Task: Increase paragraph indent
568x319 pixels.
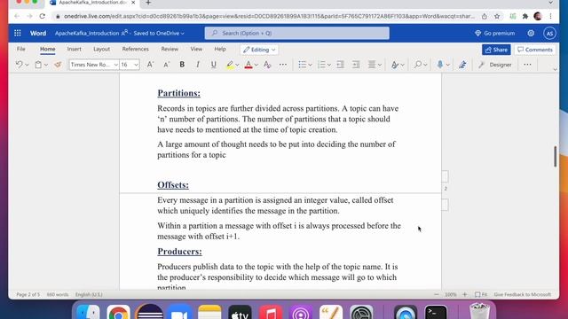Action: (356, 65)
